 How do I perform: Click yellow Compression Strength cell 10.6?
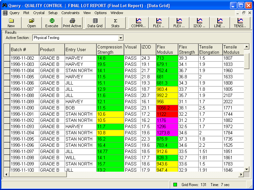110,114
